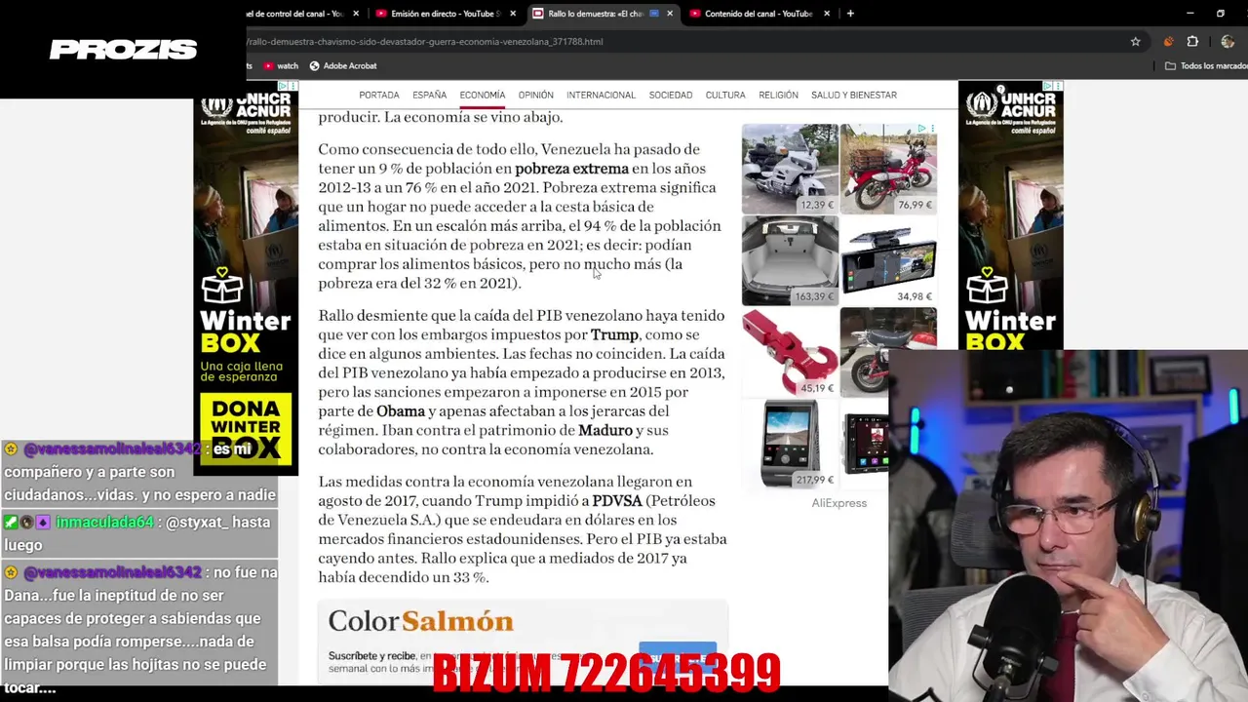Close the 'Rallo lo demuestra' article tab
Screen dimensions: 1248x702
(x=670, y=14)
